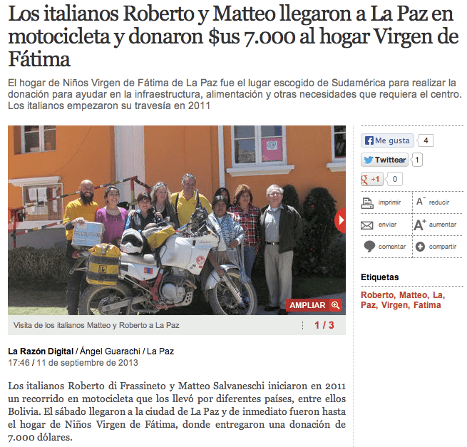The width and height of the screenshot is (467, 447).
Task: Click the Google +1 button
Action: 372,179
